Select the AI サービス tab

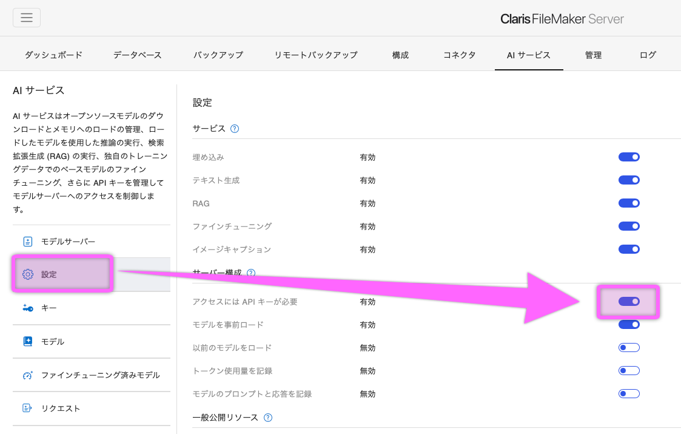point(529,55)
